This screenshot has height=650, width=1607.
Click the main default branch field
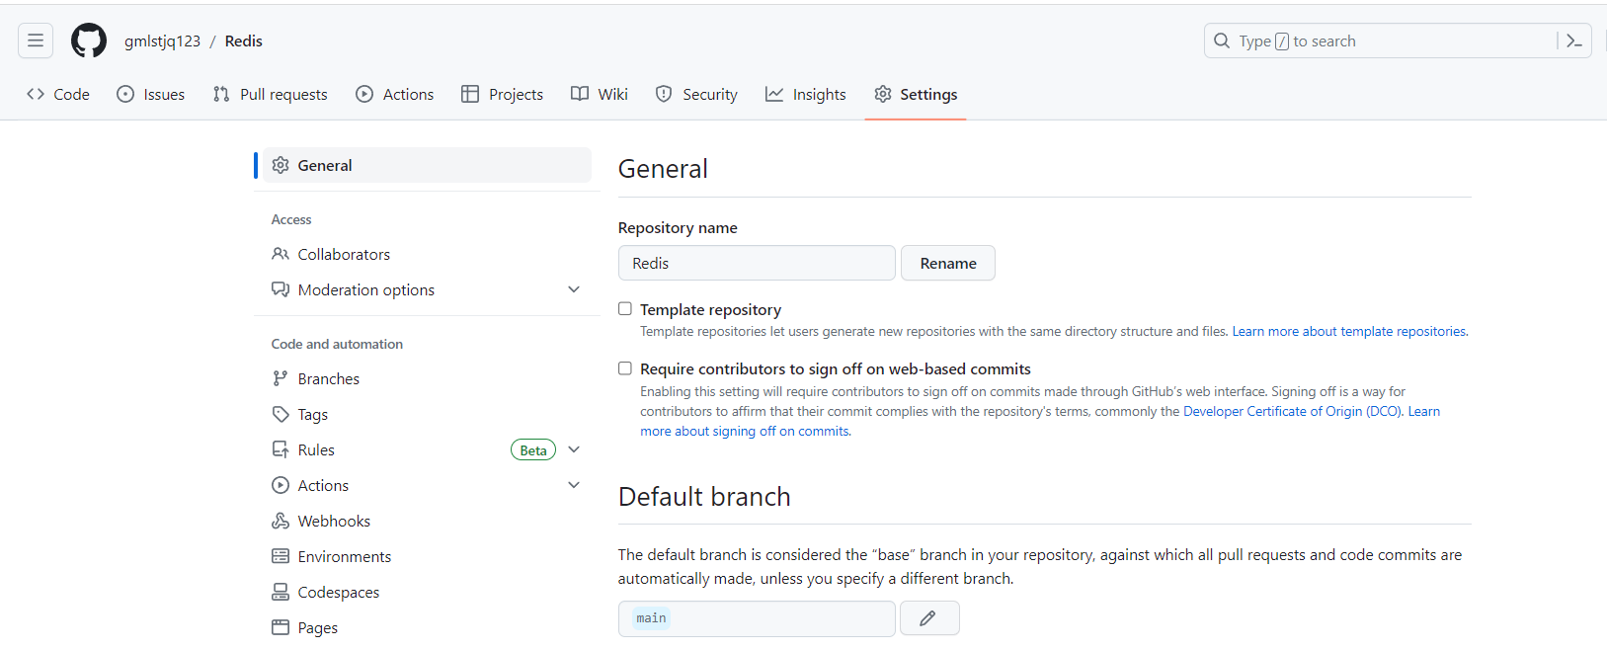pos(757,618)
